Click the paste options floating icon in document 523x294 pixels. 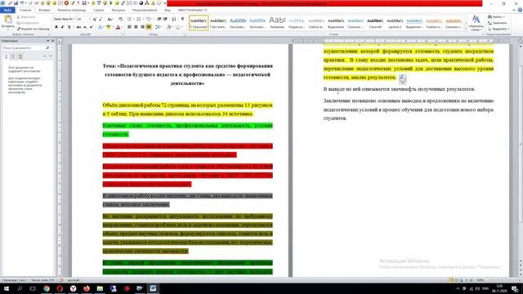[403, 79]
